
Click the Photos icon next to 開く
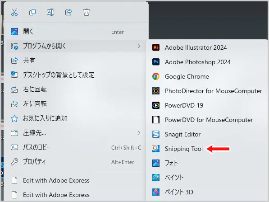14,32
